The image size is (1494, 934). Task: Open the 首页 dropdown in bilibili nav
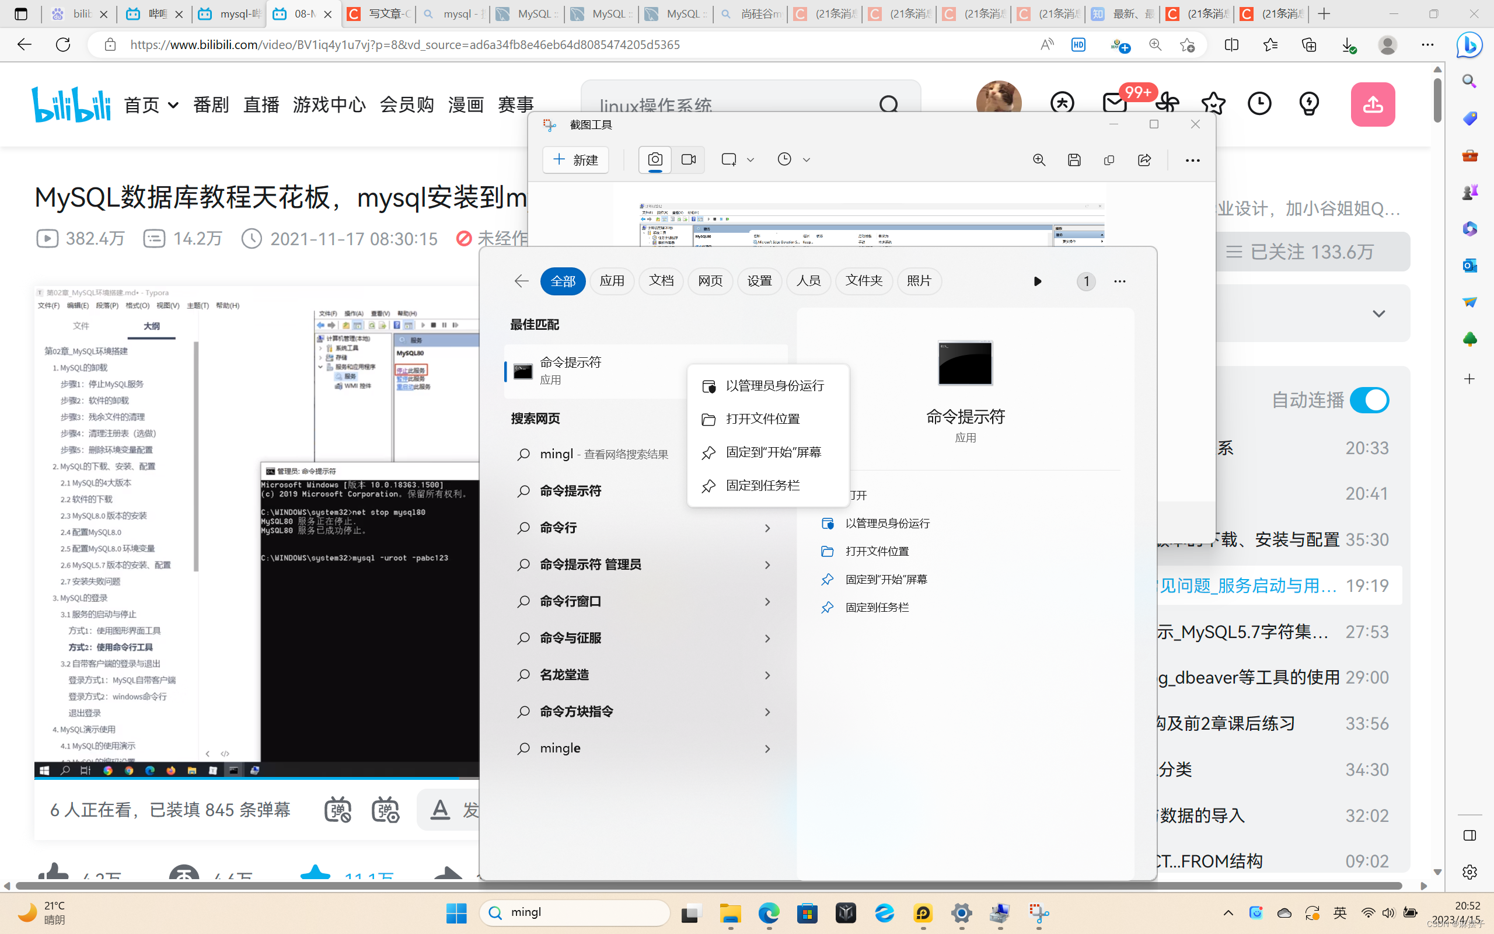pyautogui.click(x=151, y=105)
